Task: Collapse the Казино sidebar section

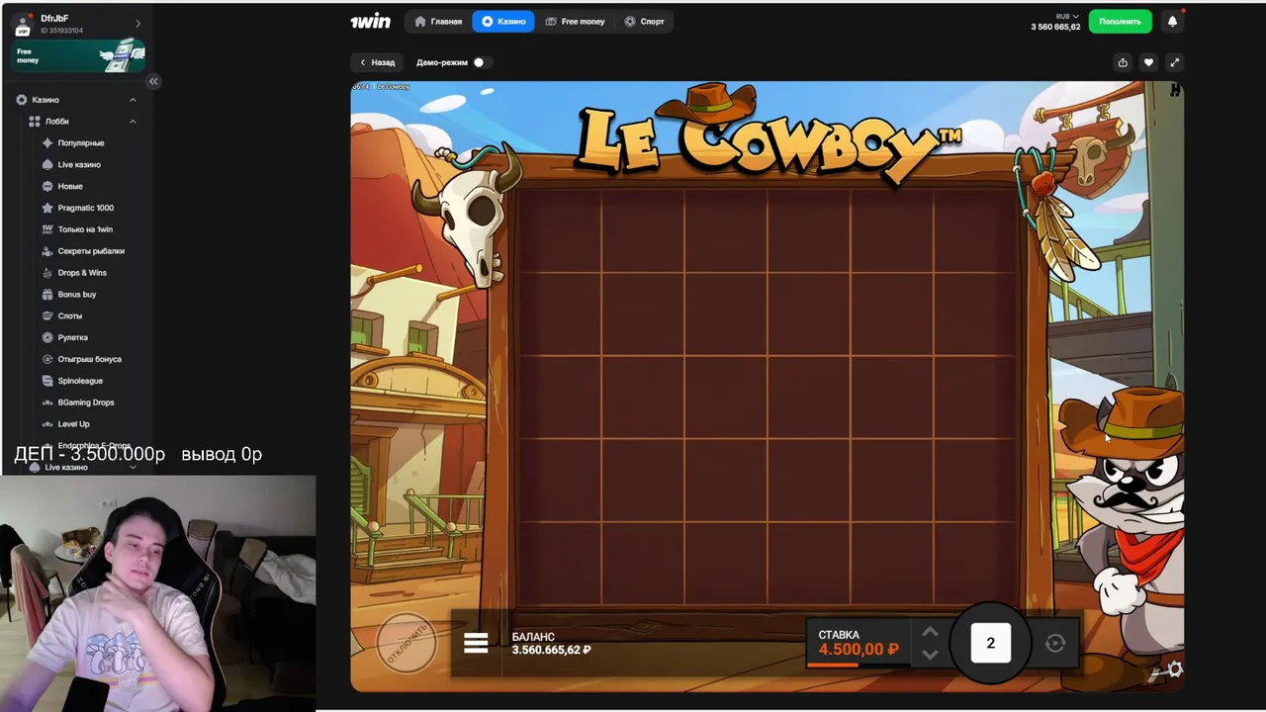Action: 133,100
